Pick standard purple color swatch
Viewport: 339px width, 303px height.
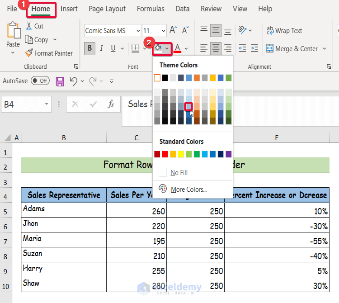[x=229, y=154]
